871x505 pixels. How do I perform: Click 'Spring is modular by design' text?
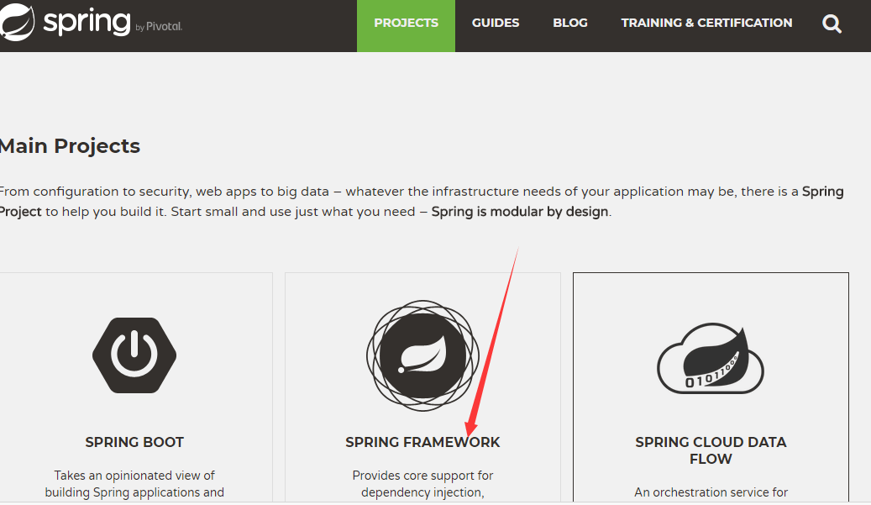(x=520, y=212)
